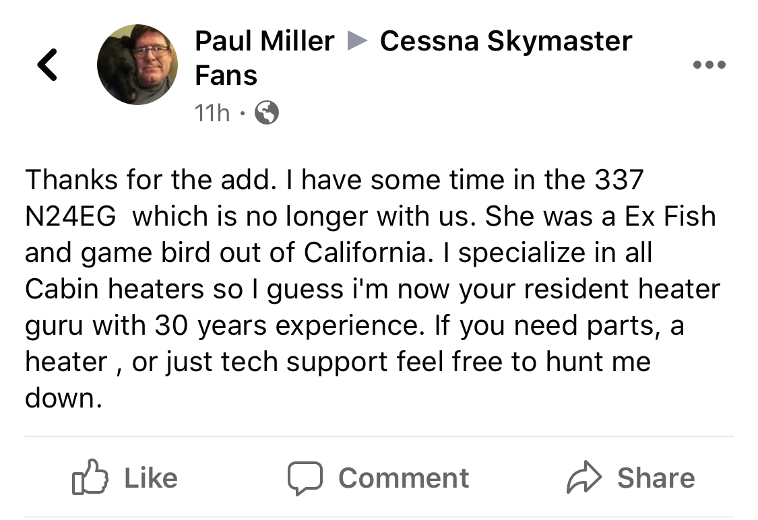The width and height of the screenshot is (758, 520).
Task: Tap the thumbs-up Like icon
Action: (x=90, y=478)
